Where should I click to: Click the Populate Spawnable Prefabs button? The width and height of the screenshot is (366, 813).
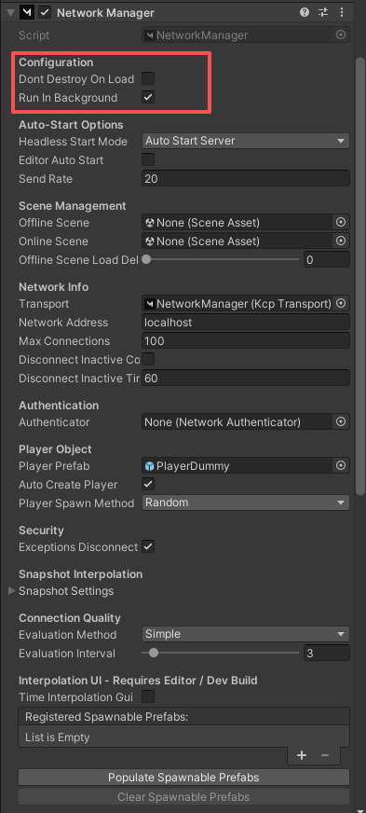point(183,778)
